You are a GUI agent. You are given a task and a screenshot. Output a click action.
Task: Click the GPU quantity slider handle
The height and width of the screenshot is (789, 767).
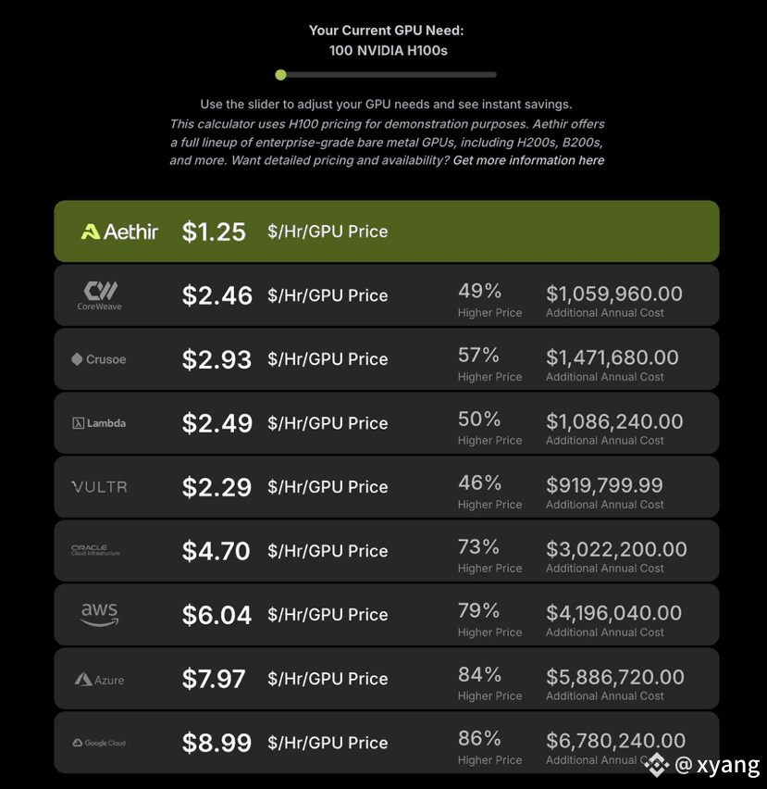pyautogui.click(x=281, y=75)
